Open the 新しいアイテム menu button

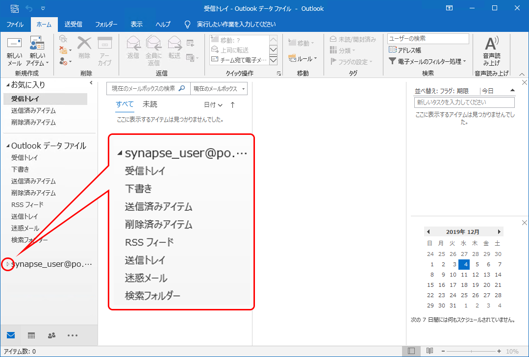pyautogui.click(x=37, y=51)
